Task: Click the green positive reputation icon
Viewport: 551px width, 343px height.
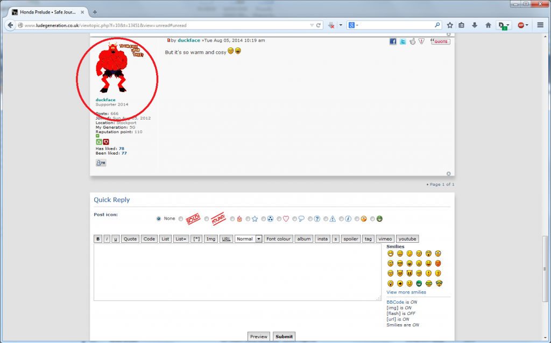Action: tap(99, 142)
